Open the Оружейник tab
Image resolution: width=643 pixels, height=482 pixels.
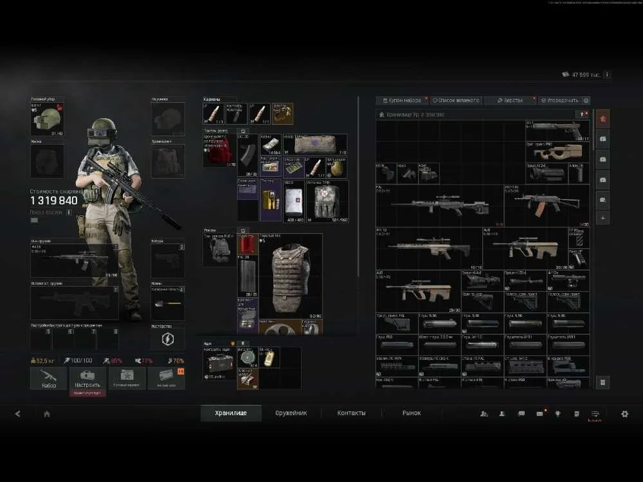291,413
